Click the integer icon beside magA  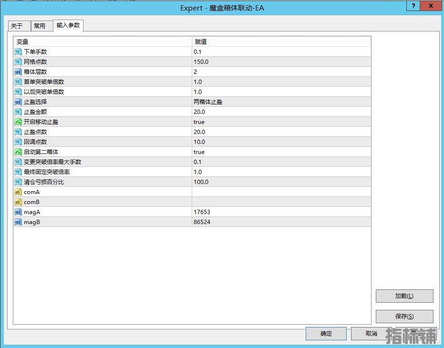18,212
